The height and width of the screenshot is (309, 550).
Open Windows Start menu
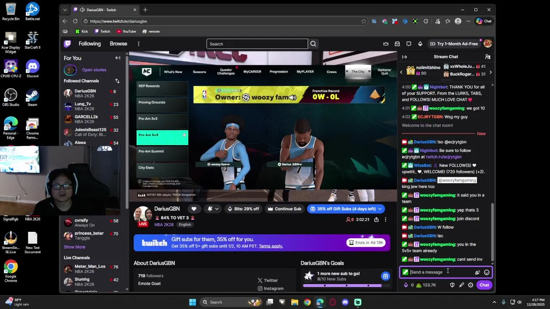[x=192, y=302]
